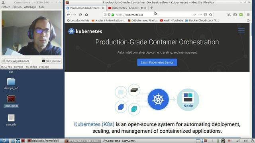
Task: Unmute the Kubernetes YouTube tab audio icon
Action: pos(142,8)
